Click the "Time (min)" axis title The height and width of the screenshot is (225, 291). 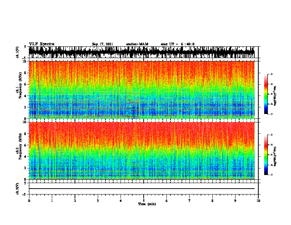[147, 204]
